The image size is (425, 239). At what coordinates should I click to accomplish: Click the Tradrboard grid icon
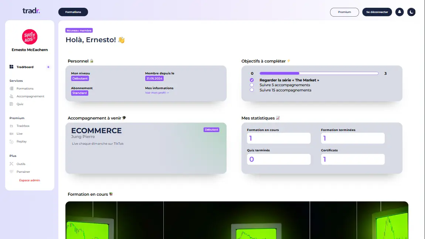[11, 67]
